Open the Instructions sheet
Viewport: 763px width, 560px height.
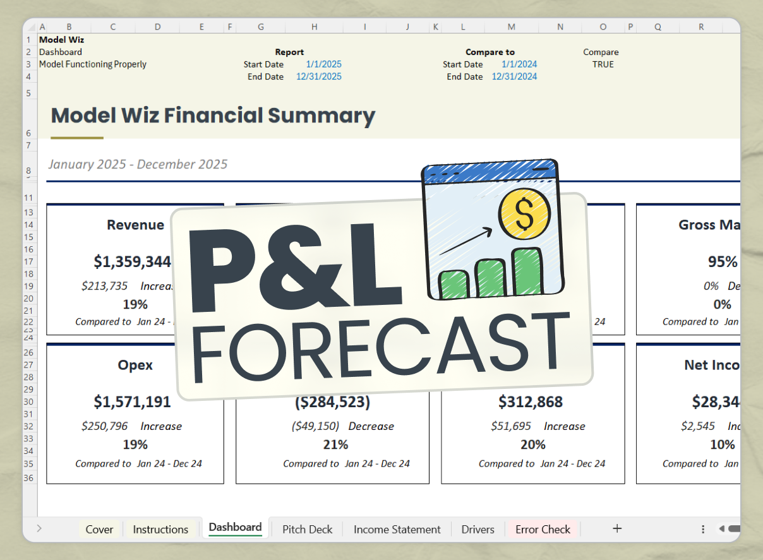[x=160, y=529]
